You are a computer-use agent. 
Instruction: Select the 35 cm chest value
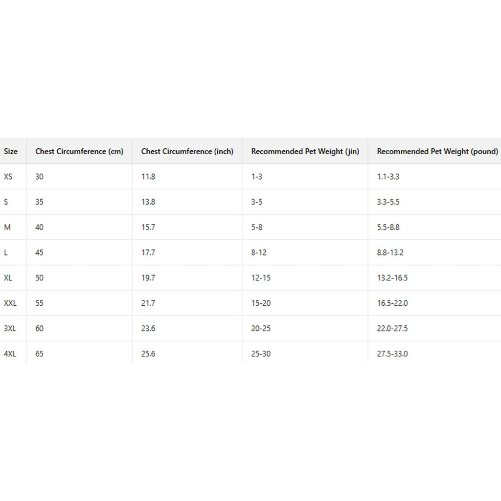[x=39, y=202]
